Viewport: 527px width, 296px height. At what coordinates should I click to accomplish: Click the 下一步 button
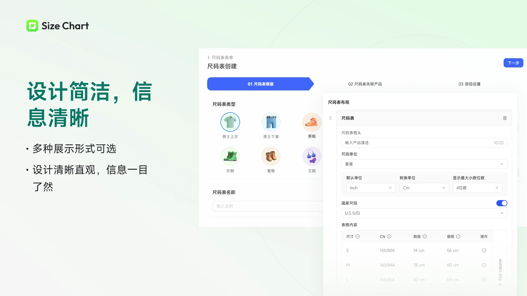513,63
